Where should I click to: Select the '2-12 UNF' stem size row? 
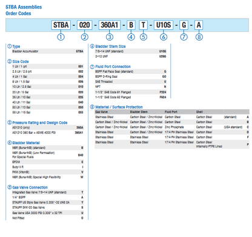131,56
